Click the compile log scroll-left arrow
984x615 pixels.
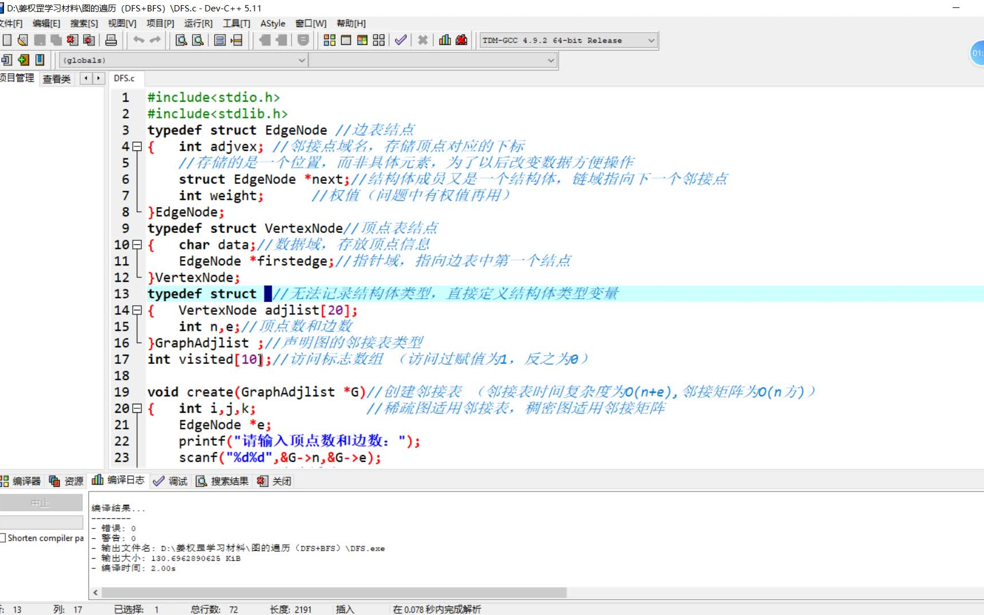pos(95,592)
